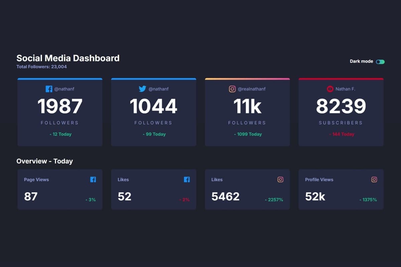Click the 5462 likes number
401x267 pixels.
226,196
